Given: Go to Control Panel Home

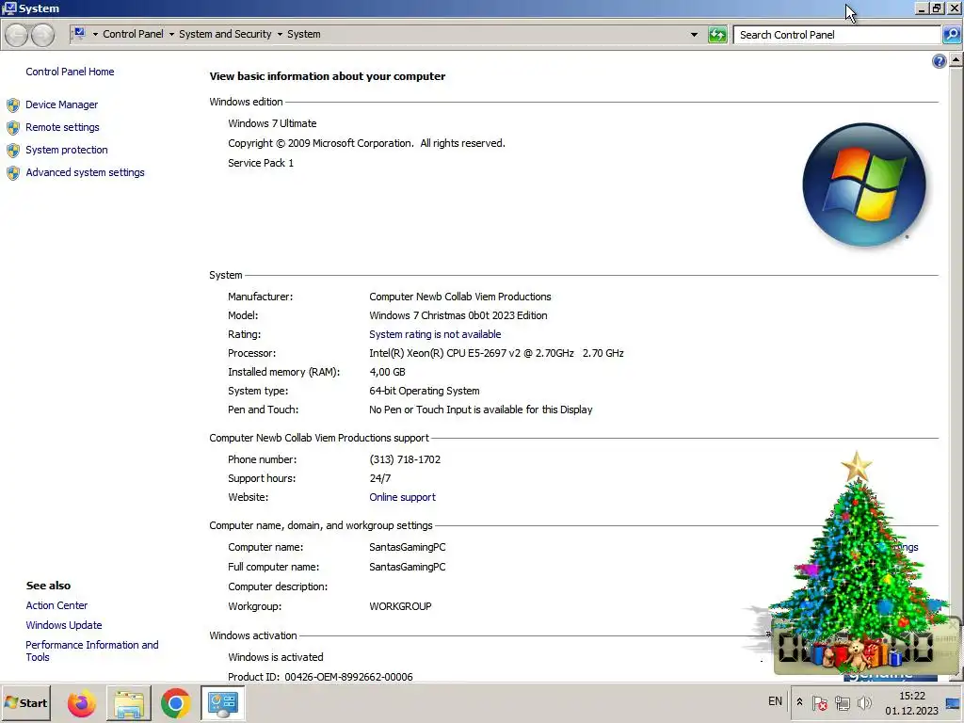Looking at the screenshot, I should point(70,72).
